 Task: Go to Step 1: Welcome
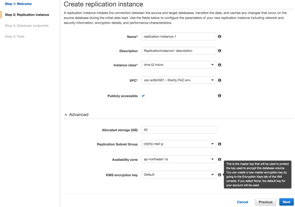tap(18, 4)
